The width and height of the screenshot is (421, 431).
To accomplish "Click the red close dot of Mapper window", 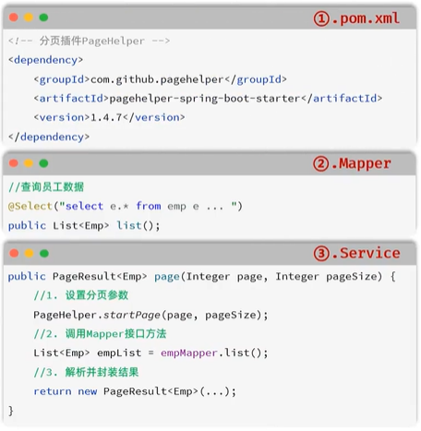I will (14, 163).
